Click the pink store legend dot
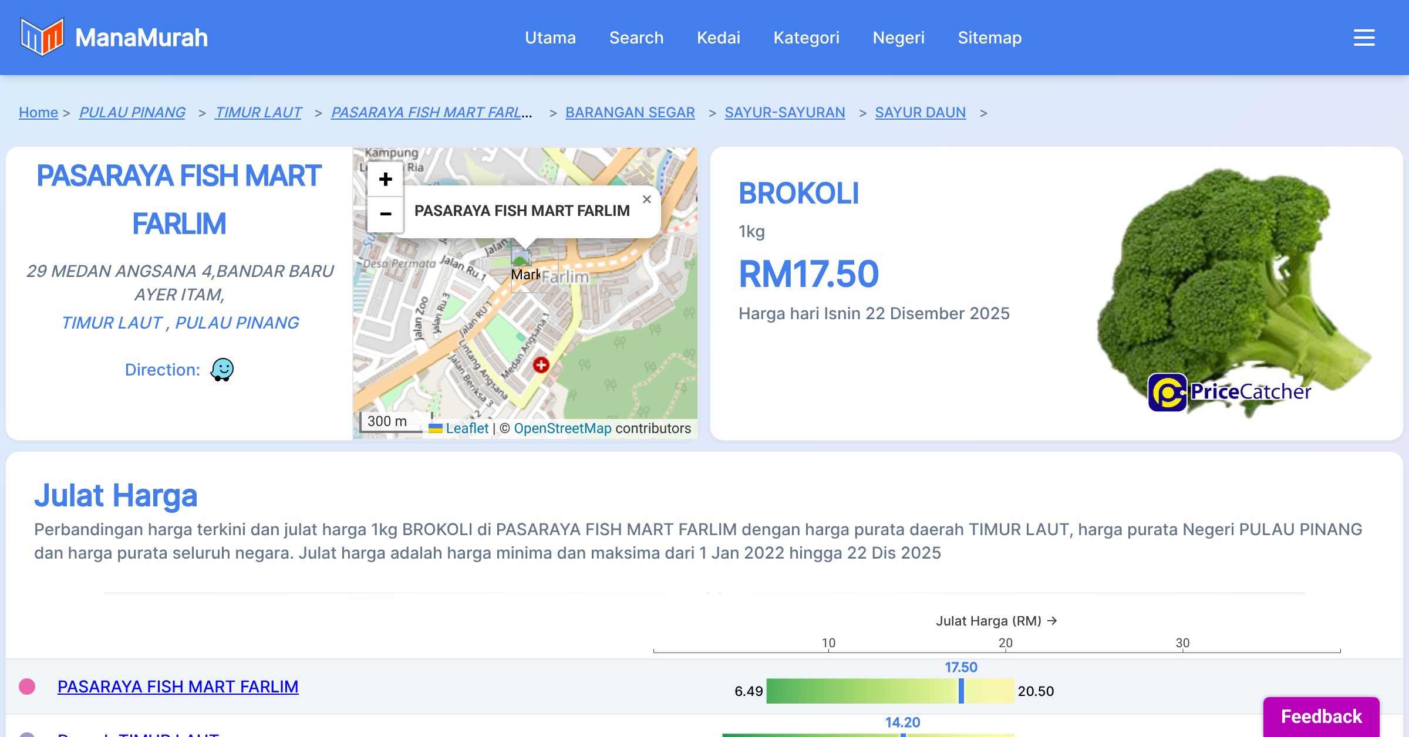 pos(27,687)
